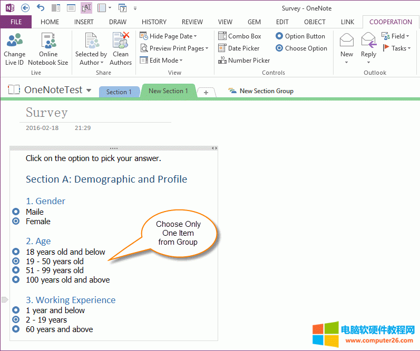Insert a Number Picker control
420x351 pixels.
click(x=244, y=61)
